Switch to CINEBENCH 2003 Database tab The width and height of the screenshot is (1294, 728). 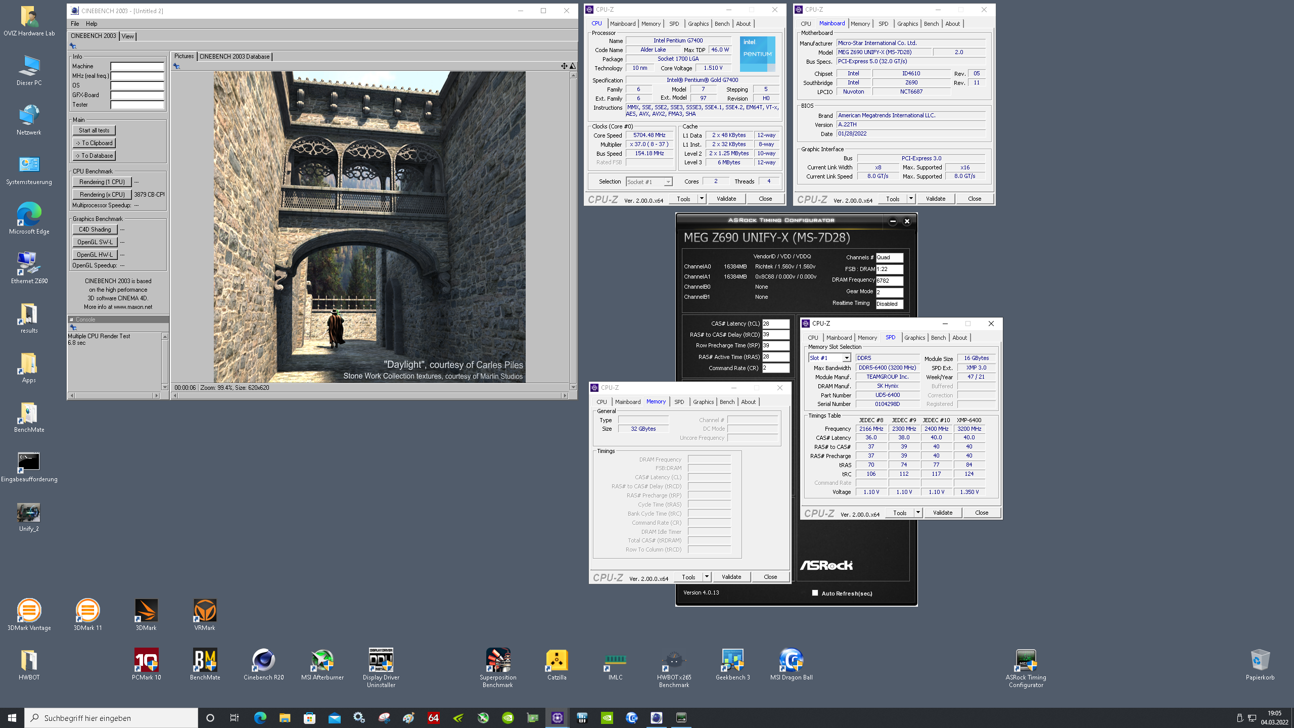[x=235, y=57]
